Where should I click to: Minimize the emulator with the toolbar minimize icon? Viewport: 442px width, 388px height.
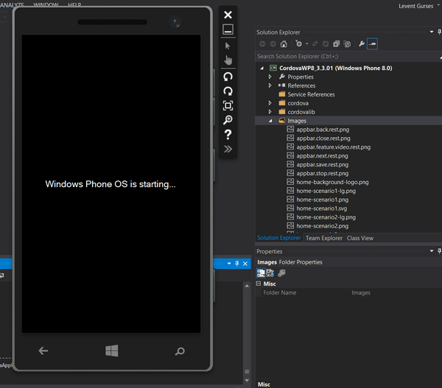click(x=228, y=29)
